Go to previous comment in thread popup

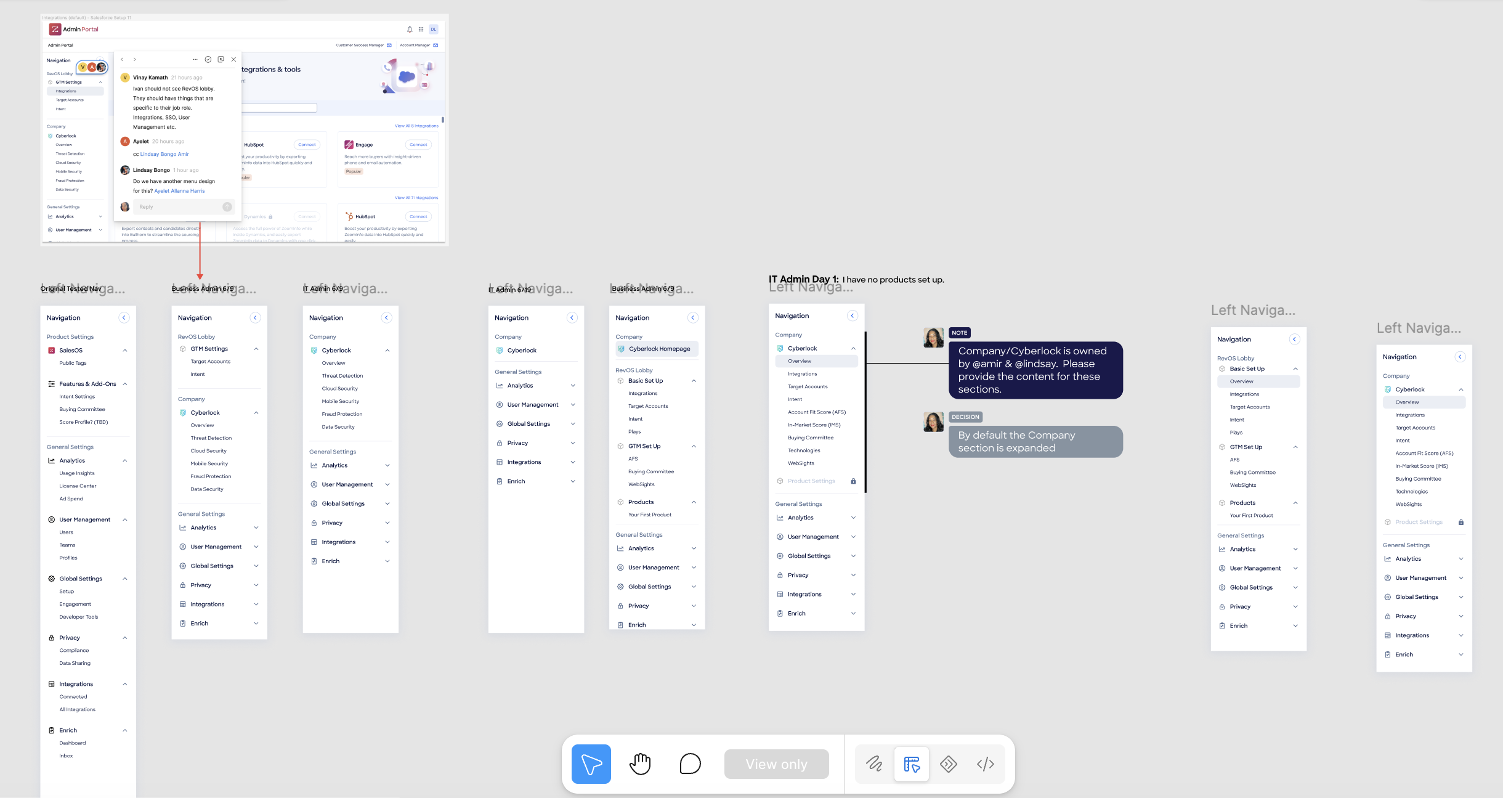pos(122,60)
